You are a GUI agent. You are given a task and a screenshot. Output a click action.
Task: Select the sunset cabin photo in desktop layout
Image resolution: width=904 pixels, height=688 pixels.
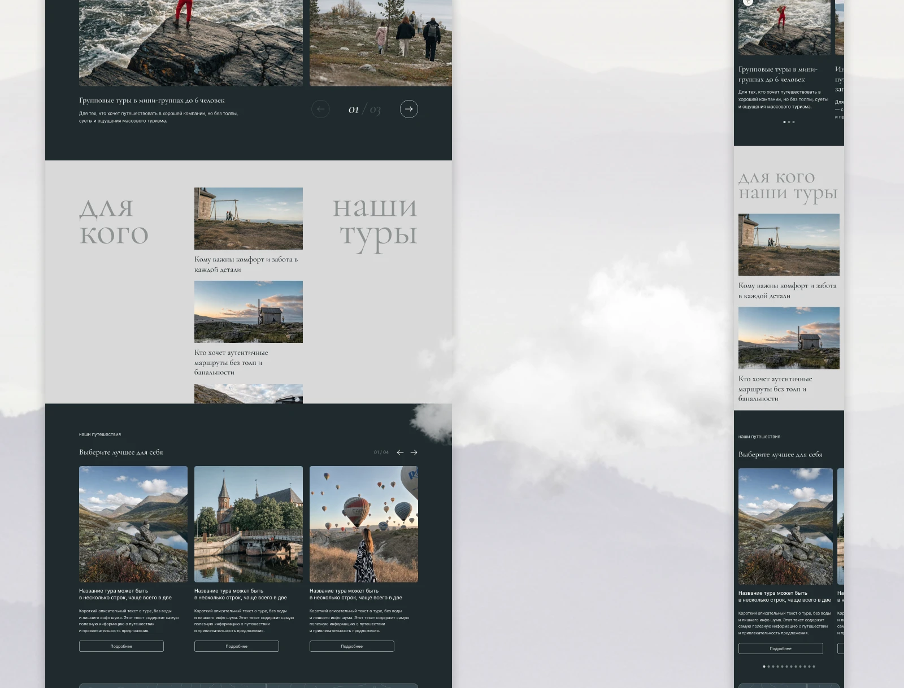click(x=249, y=312)
